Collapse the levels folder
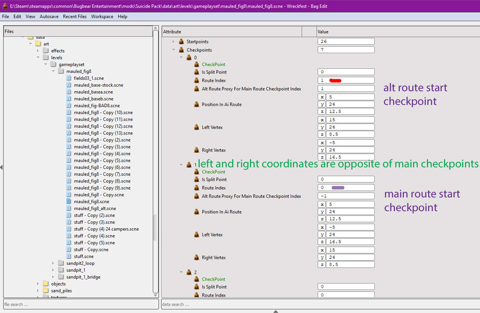The image size is (480, 313). (38, 57)
